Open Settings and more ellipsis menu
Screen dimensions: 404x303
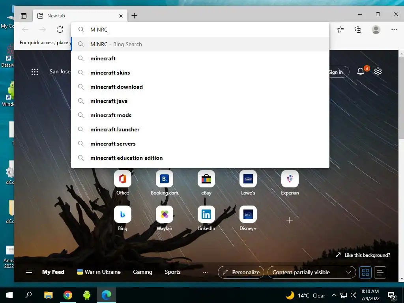pyautogui.click(x=394, y=30)
